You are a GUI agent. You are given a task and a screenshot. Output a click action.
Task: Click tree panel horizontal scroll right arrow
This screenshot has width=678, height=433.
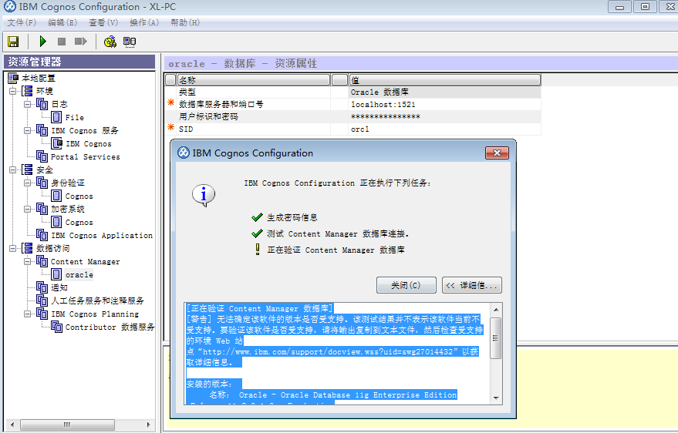(149, 425)
